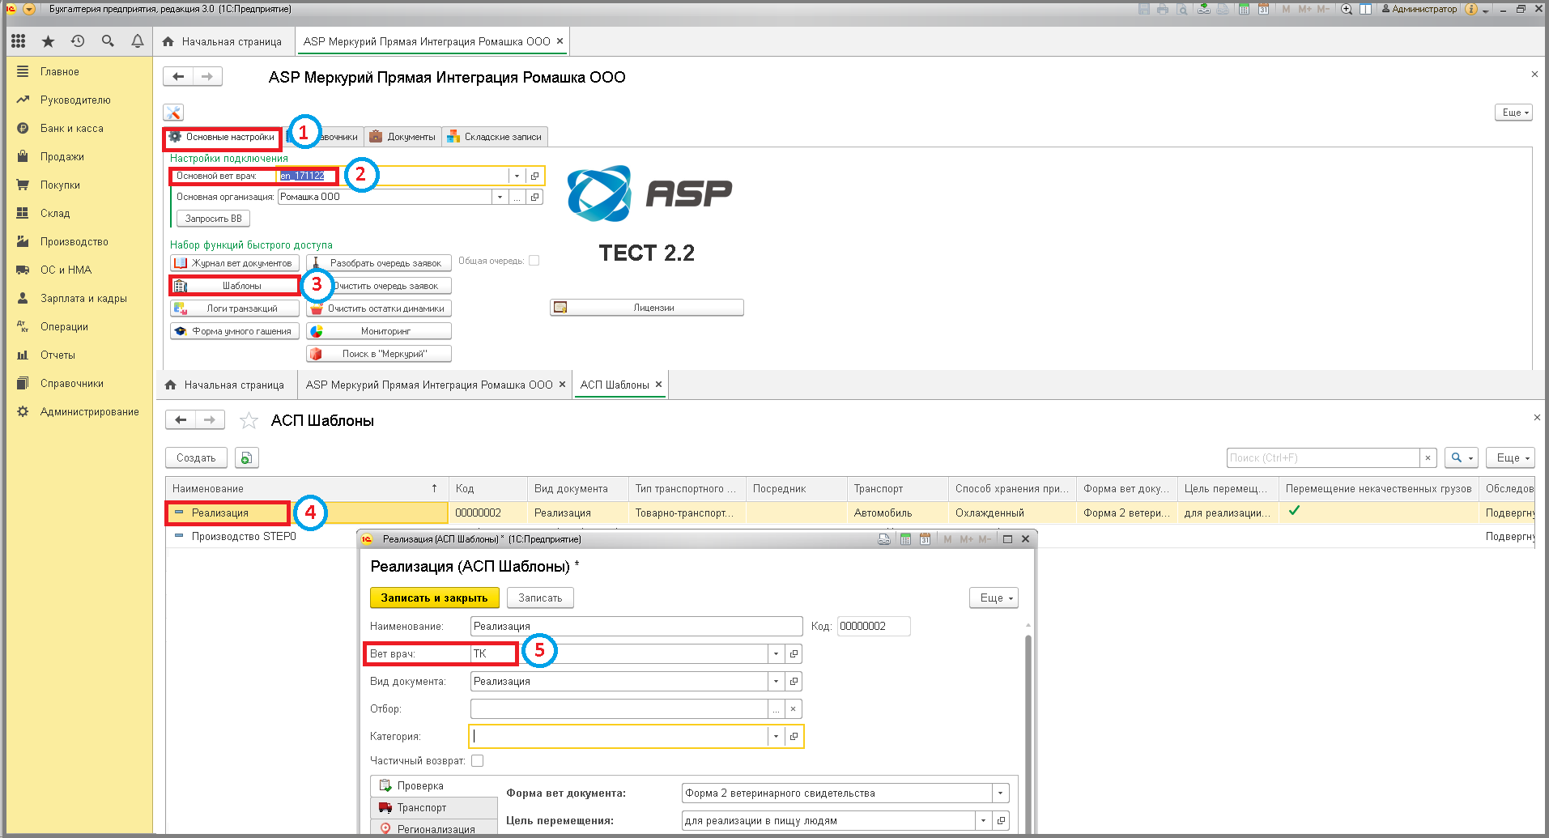Click the green refresh icon next to Создать
The height and width of the screenshot is (838, 1549).
247,458
